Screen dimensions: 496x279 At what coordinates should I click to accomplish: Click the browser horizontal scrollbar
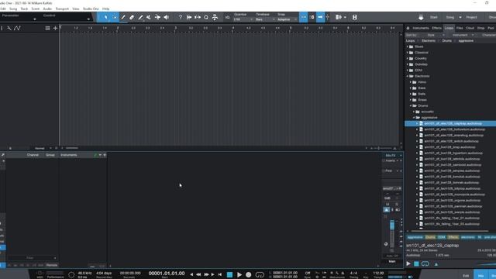click(449, 231)
